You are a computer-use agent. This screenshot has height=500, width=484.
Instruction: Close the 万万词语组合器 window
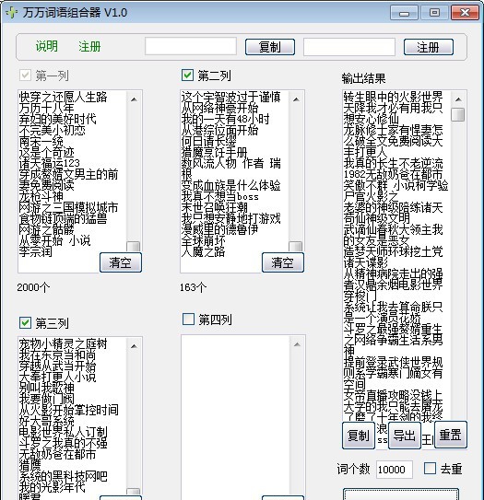(465, 13)
